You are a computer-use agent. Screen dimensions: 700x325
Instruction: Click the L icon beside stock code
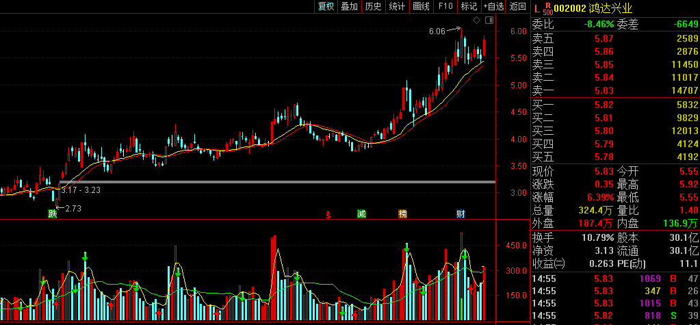tap(536, 8)
